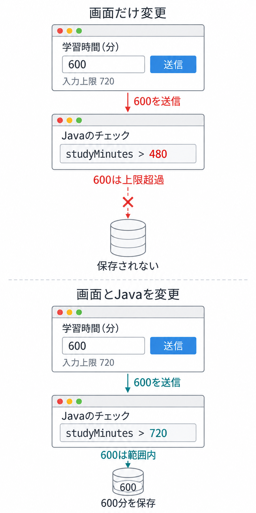This screenshot has width=256, height=513.
Task: Click the green dot on the last Javaのチェック window
Action: [79, 401]
